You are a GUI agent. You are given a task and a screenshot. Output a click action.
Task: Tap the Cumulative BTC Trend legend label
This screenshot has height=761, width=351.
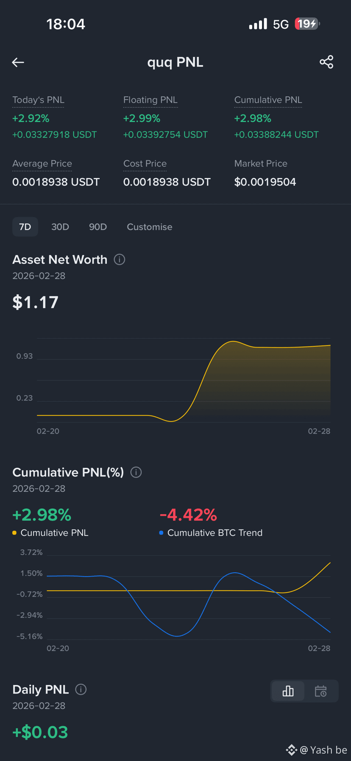tap(215, 533)
